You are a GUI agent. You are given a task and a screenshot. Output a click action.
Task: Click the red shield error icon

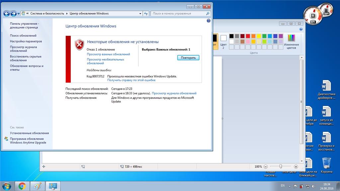[x=79, y=45]
